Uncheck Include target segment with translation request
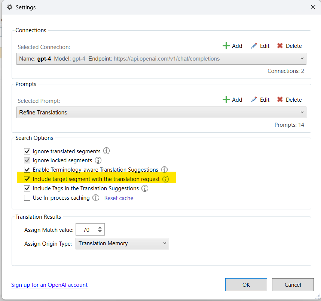 coord(27,179)
